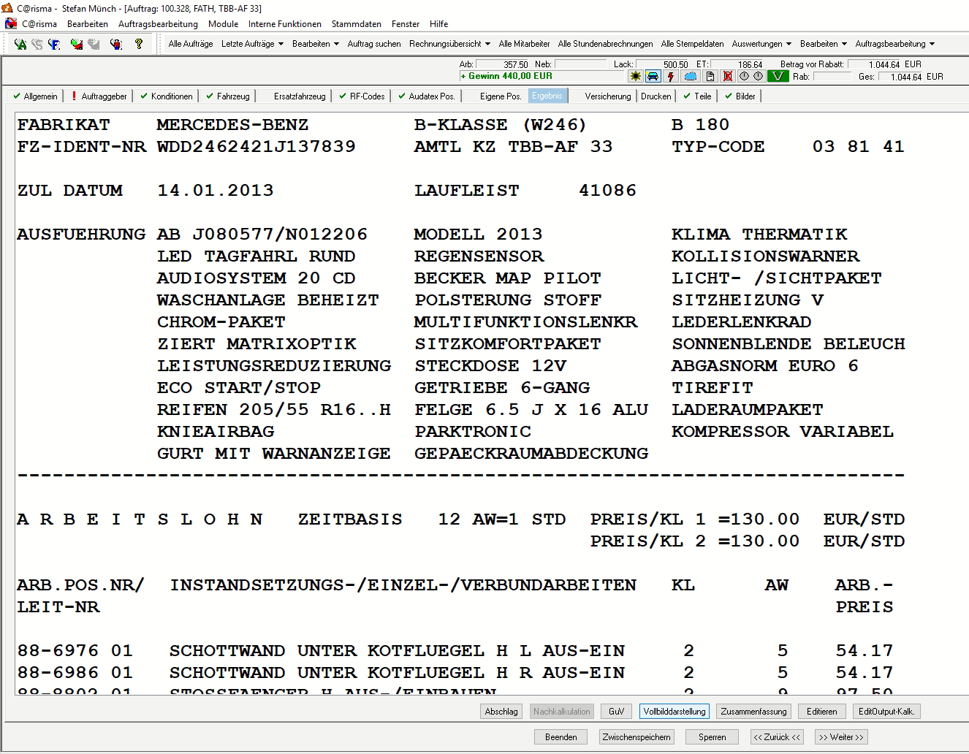The height and width of the screenshot is (754, 969).
Task: Click Auftrag suchen toolbar button
Action: pos(374,44)
